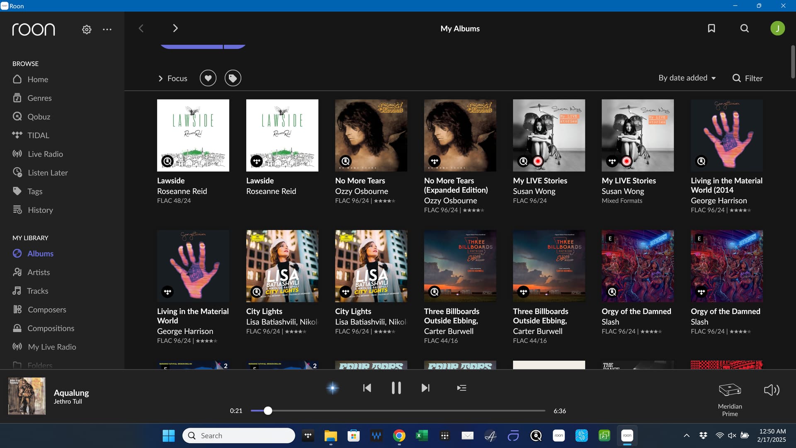796x448 pixels.
Task: Open first Lawside album cover with FLAC 48/24
Action: 193,135
